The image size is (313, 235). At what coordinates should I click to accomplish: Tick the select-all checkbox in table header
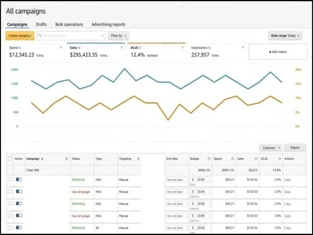tap(10, 159)
